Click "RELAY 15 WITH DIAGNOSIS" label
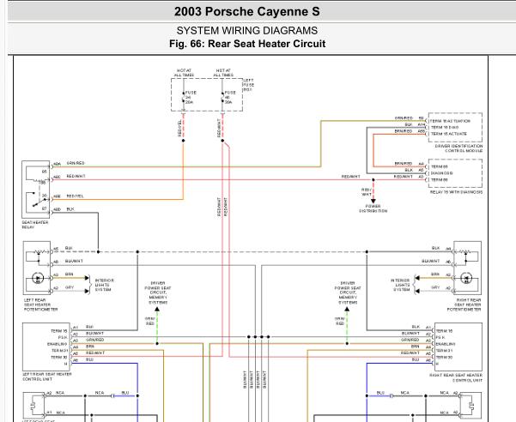The width and height of the screenshot is (516, 422). point(456,192)
